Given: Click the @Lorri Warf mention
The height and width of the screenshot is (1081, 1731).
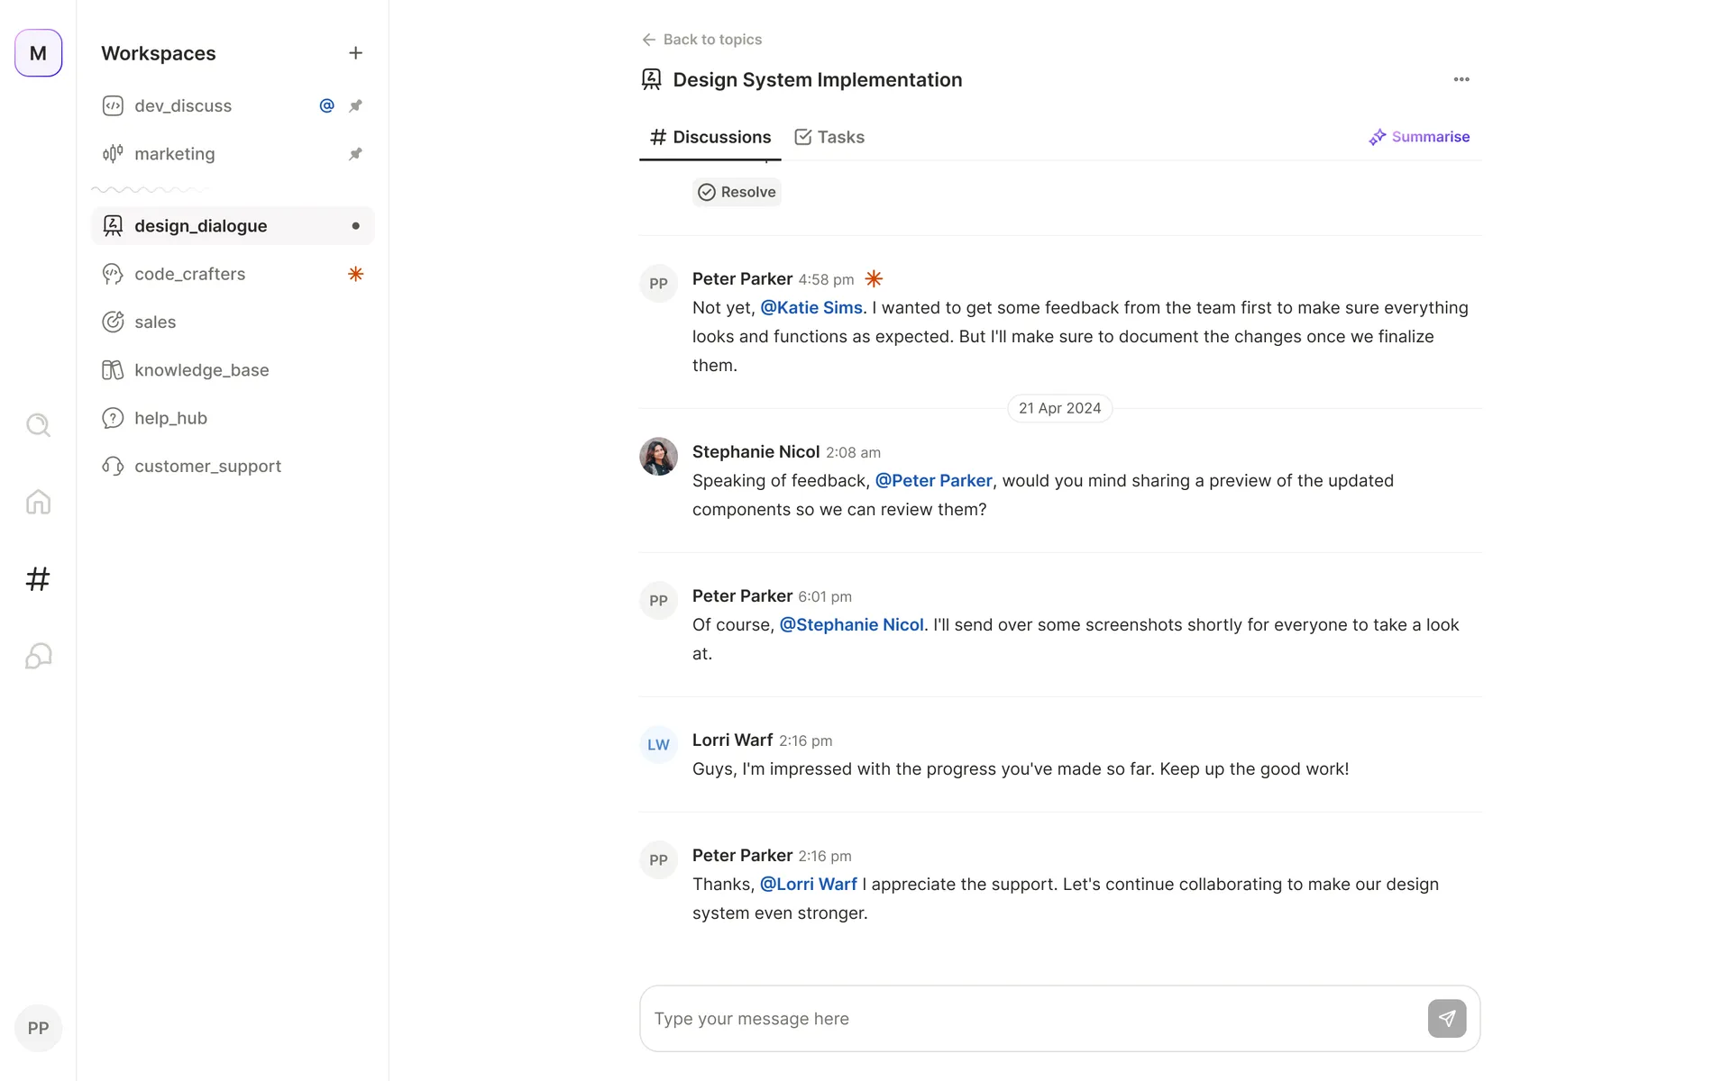Looking at the screenshot, I should 809,884.
